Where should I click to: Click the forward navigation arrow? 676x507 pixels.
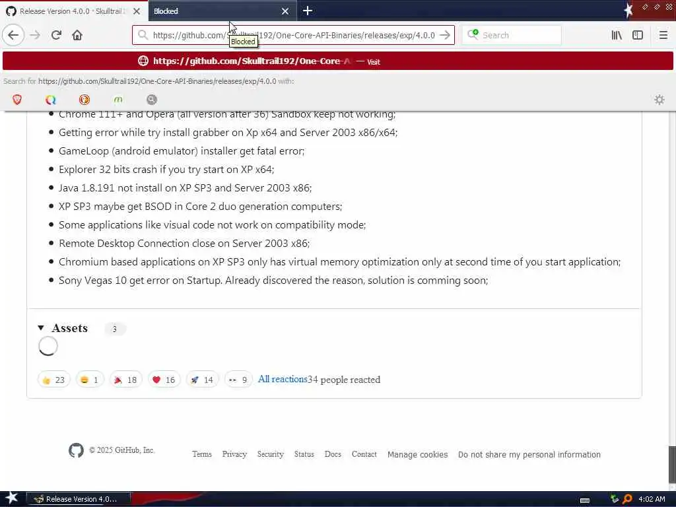pyautogui.click(x=35, y=35)
